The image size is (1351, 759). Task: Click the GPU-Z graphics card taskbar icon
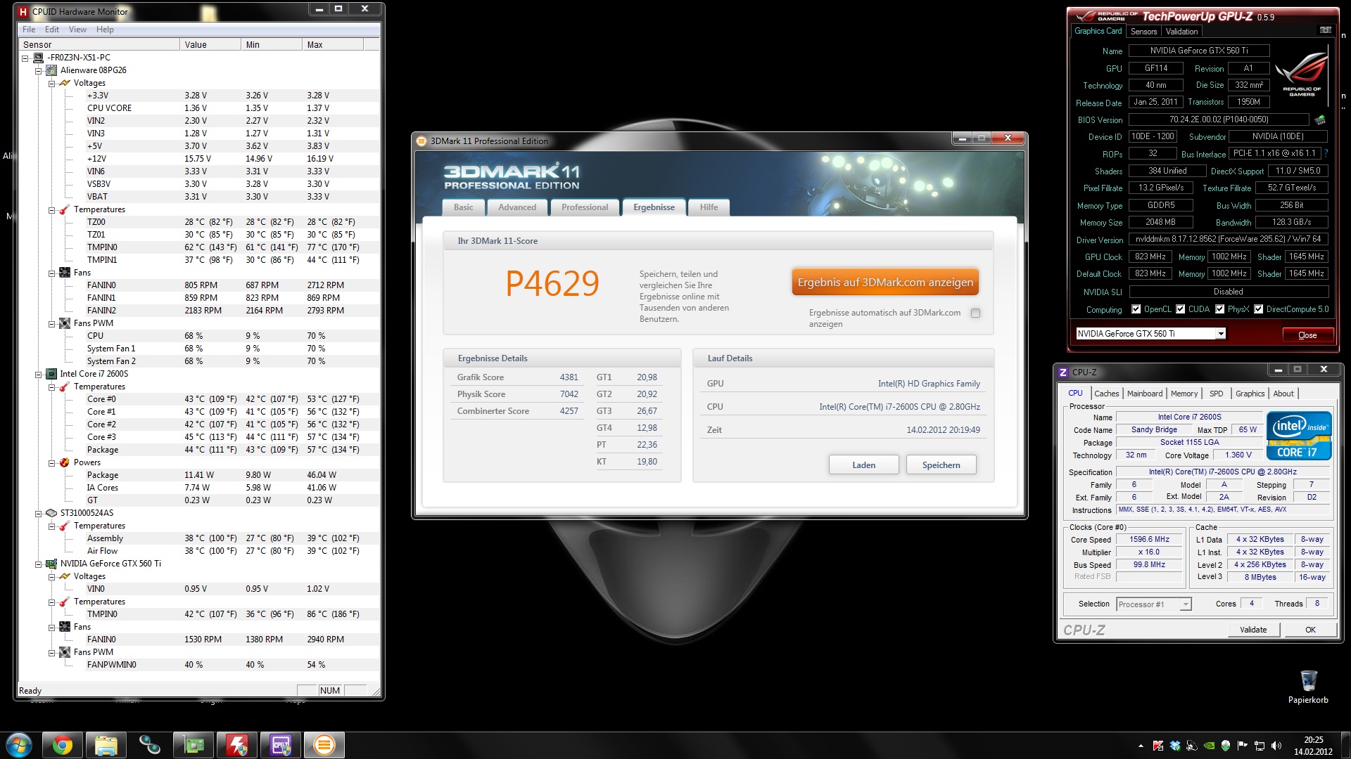(x=194, y=745)
